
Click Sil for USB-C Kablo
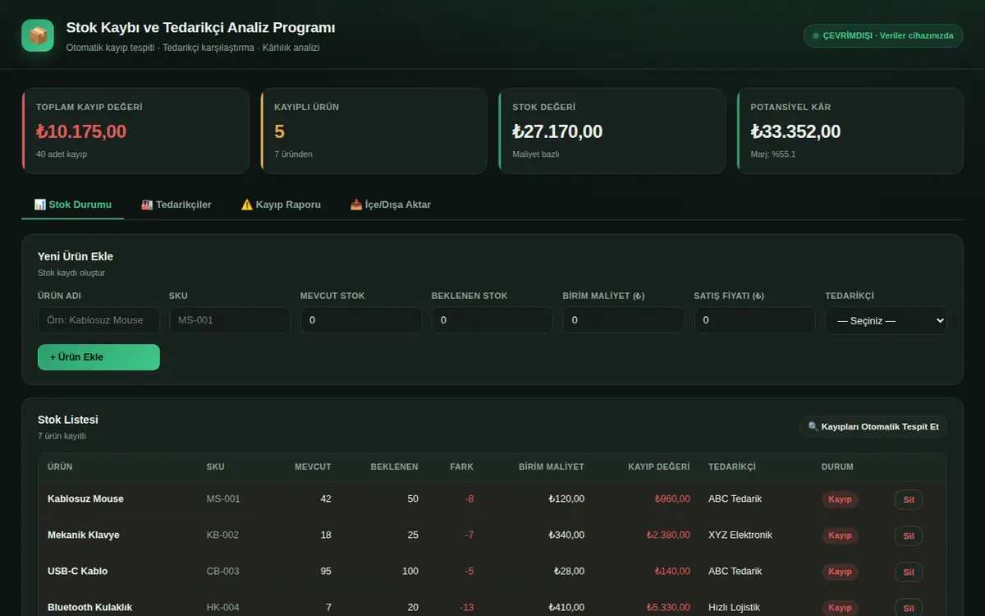909,572
